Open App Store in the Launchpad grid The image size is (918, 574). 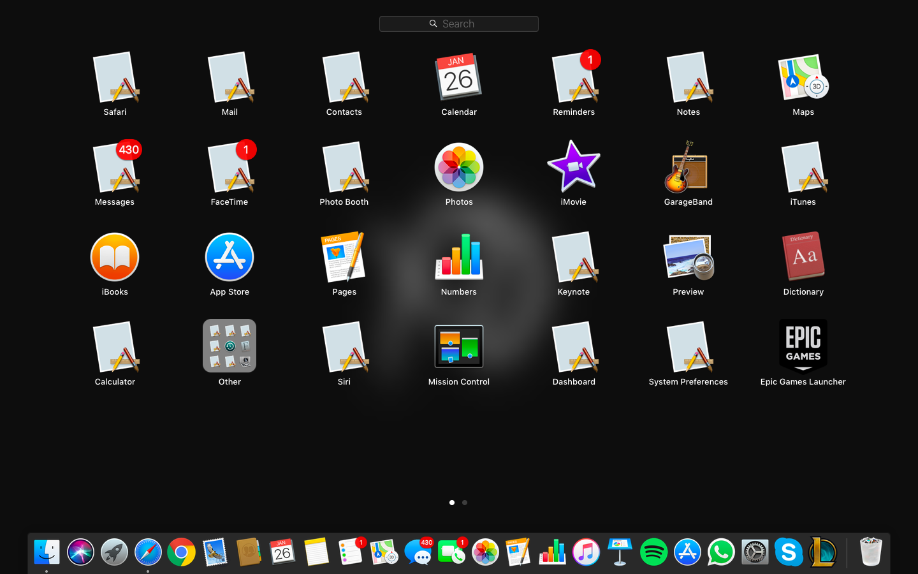pos(229,258)
